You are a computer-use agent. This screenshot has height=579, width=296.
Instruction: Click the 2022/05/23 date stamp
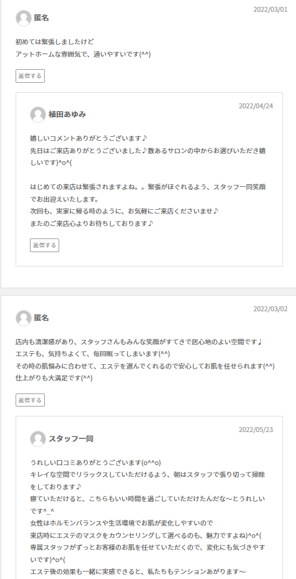click(x=255, y=430)
